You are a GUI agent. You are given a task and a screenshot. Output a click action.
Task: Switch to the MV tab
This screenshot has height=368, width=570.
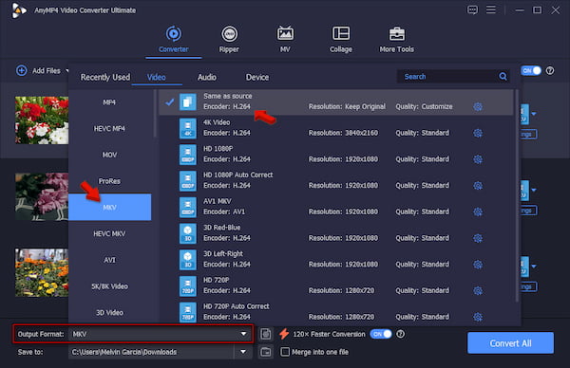point(285,40)
